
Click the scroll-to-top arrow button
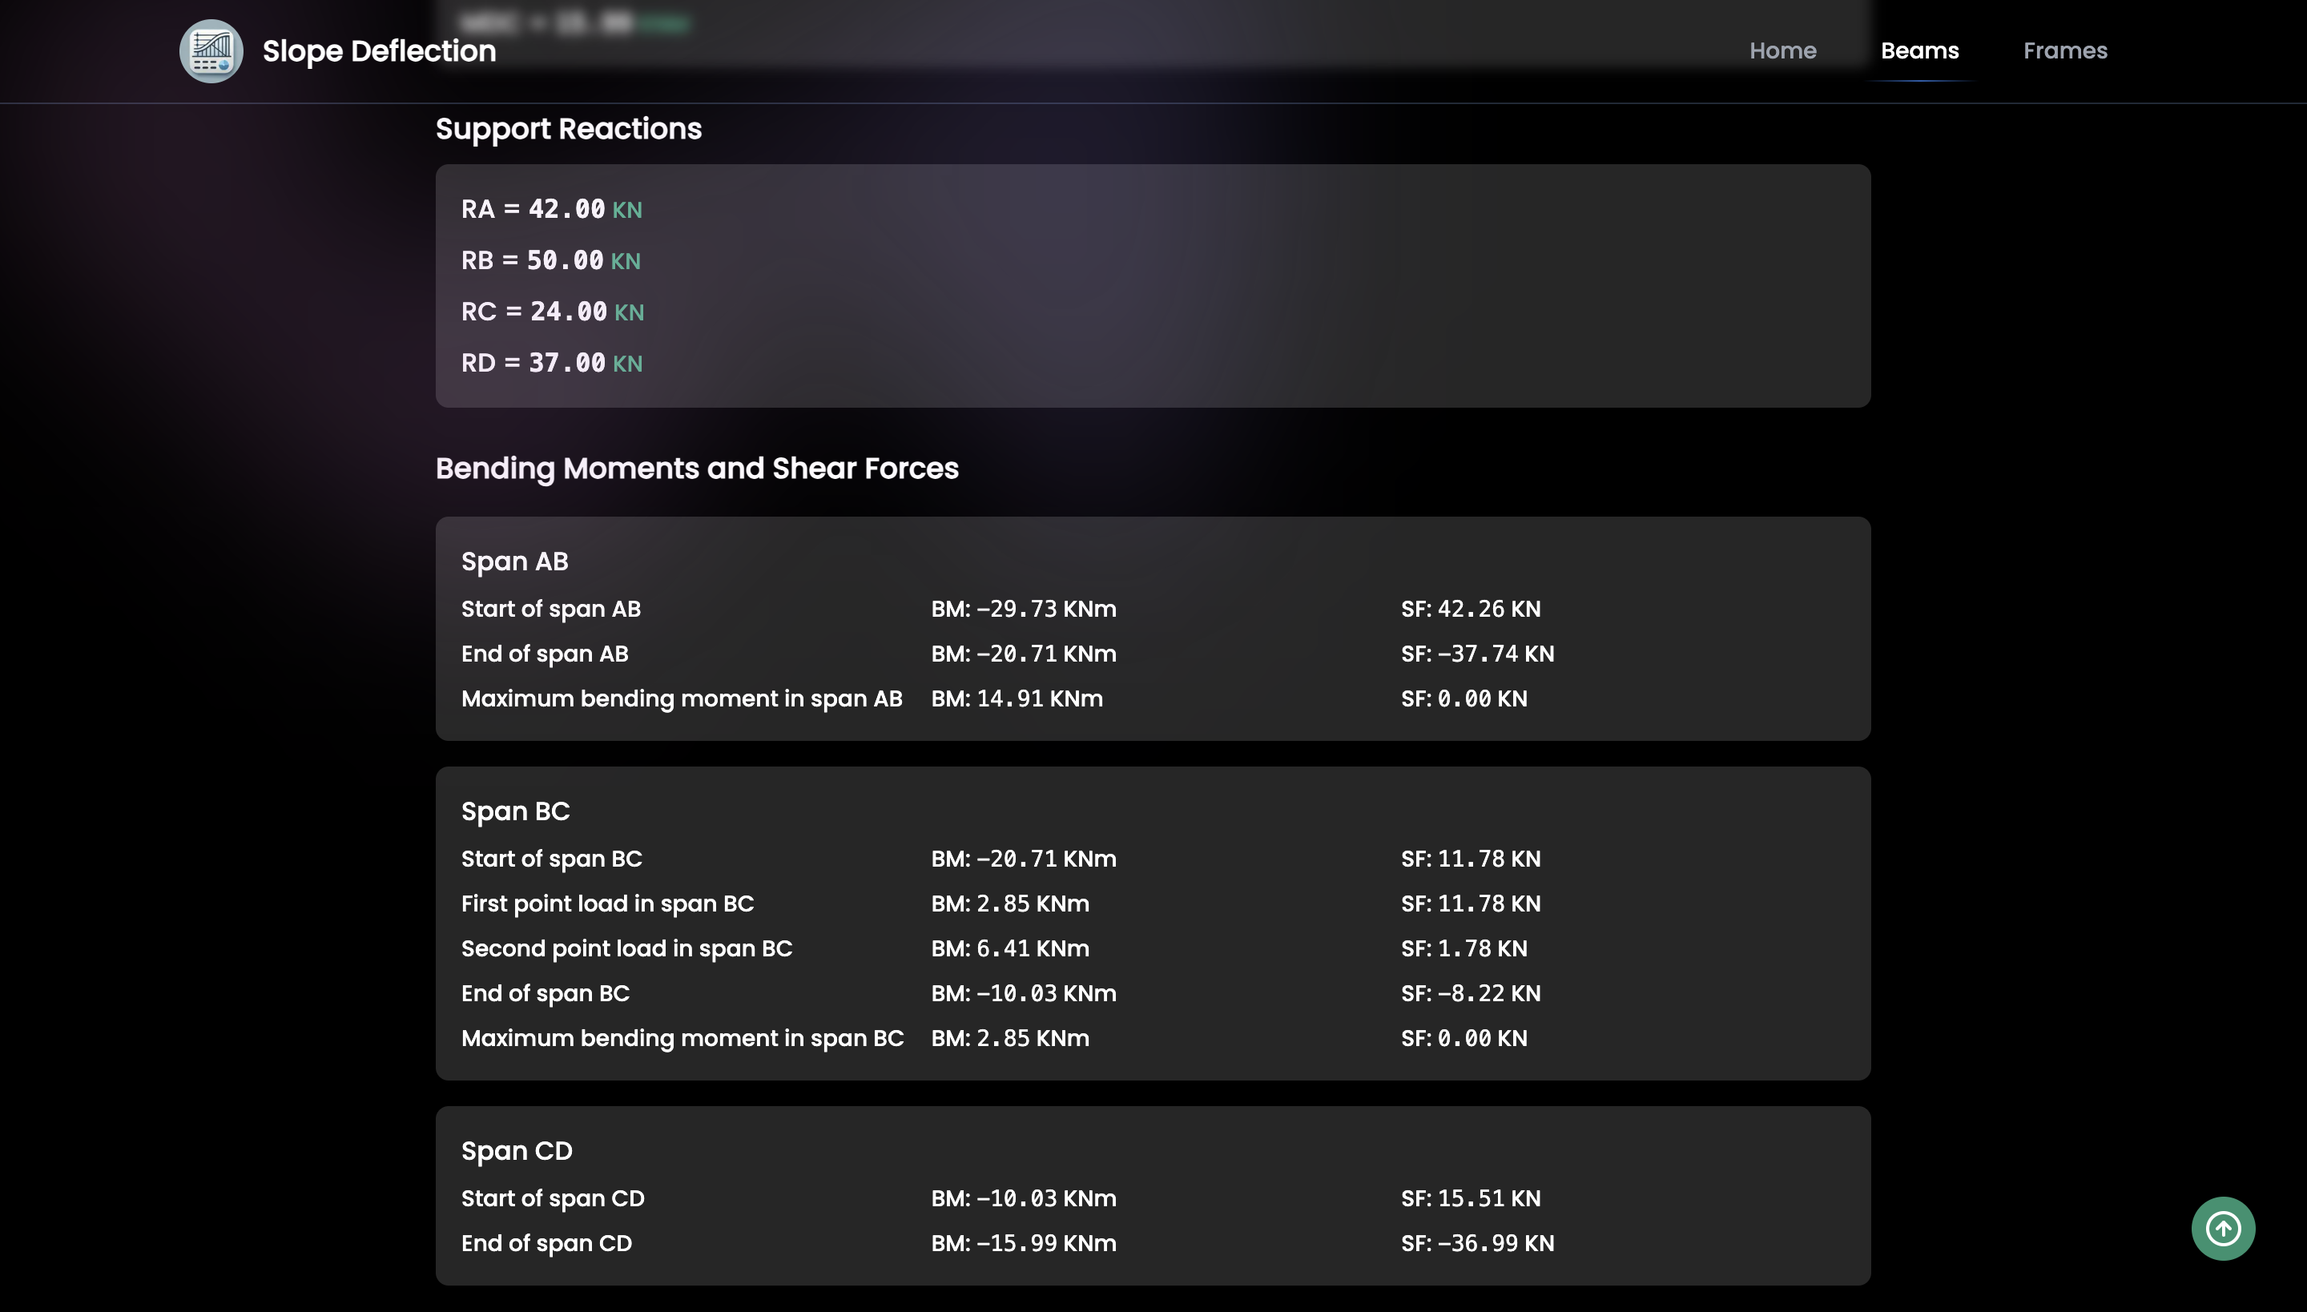[2222, 1228]
